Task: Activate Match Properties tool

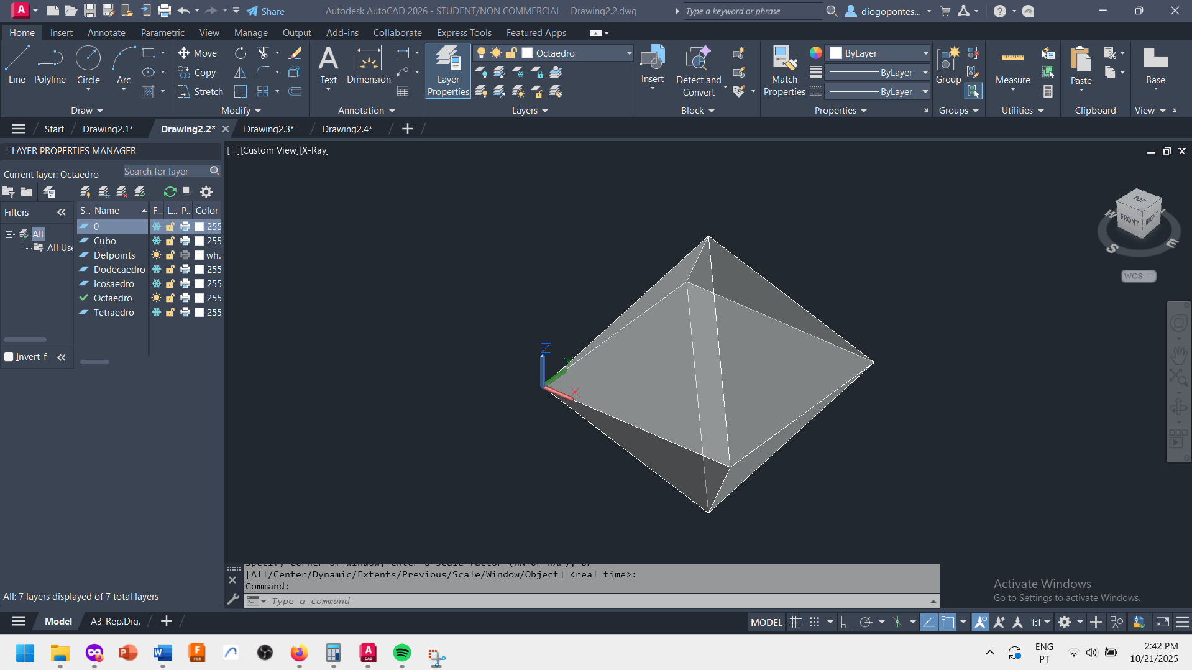Action: (784, 71)
